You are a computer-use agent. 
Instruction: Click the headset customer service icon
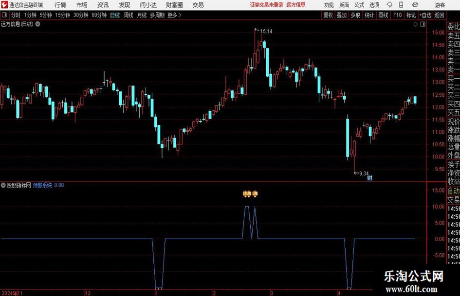[389, 5]
